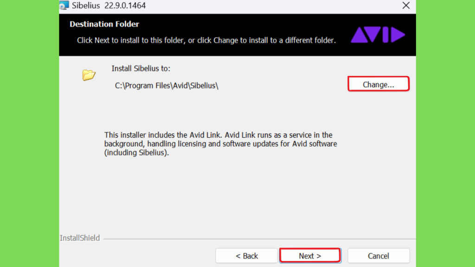475x267 pixels.
Task: Click the 'Sibelius' word in the title bar
Action: point(86,6)
